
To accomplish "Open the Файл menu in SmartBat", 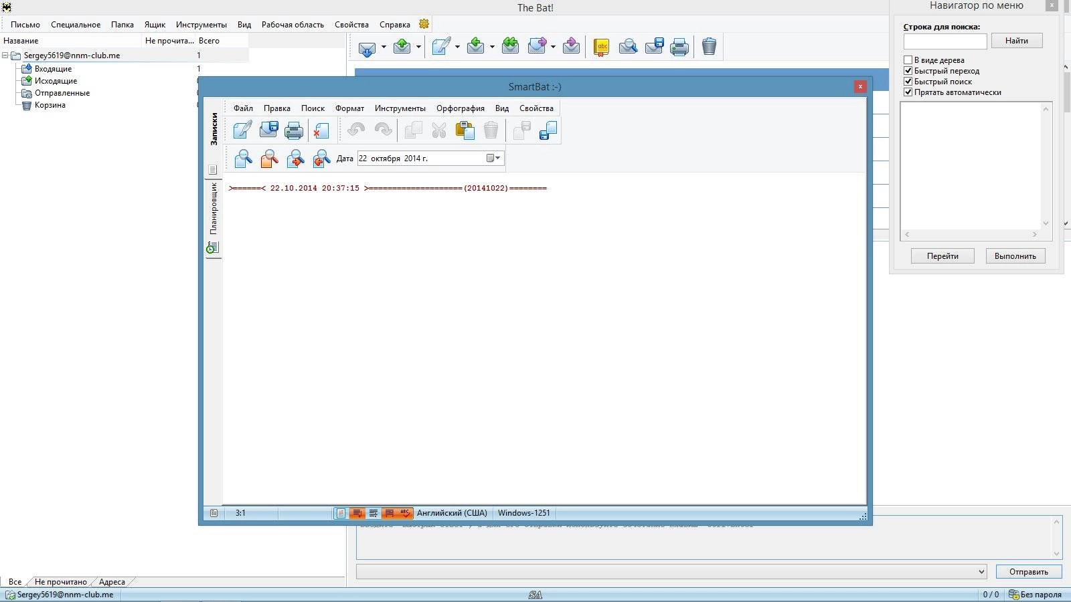I will (243, 108).
